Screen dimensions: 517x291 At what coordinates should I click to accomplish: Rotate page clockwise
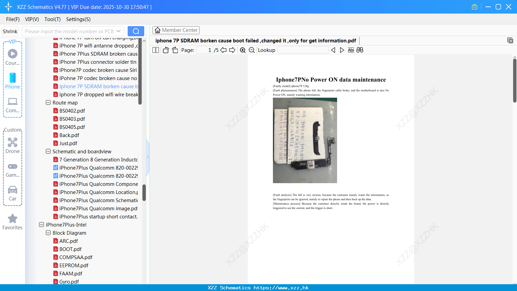175,50
